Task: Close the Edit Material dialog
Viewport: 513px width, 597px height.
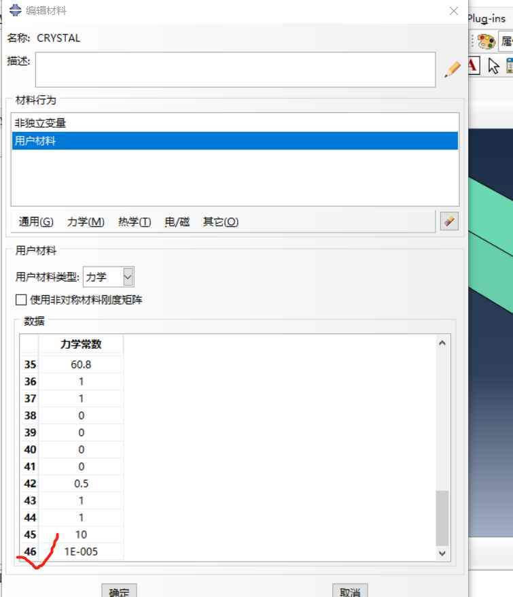Action: [x=454, y=11]
